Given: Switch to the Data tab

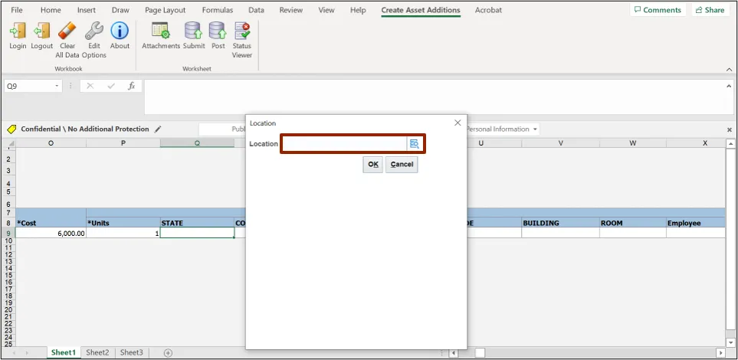Looking at the screenshot, I should click(x=256, y=10).
